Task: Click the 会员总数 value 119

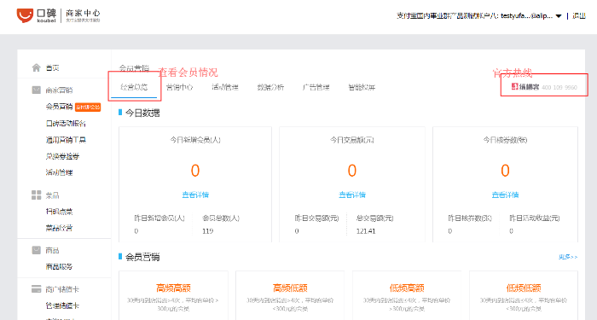Action: [208, 231]
